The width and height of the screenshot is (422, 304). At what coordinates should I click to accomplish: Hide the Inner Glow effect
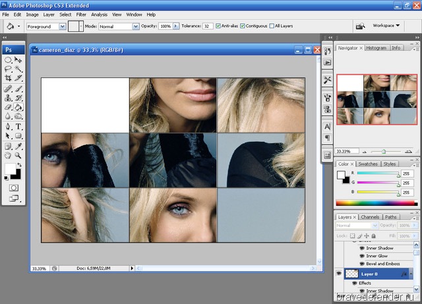tap(362, 256)
